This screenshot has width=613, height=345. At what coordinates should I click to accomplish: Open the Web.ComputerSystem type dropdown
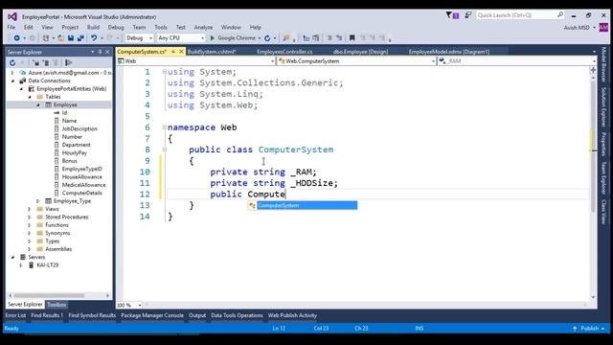click(x=433, y=61)
